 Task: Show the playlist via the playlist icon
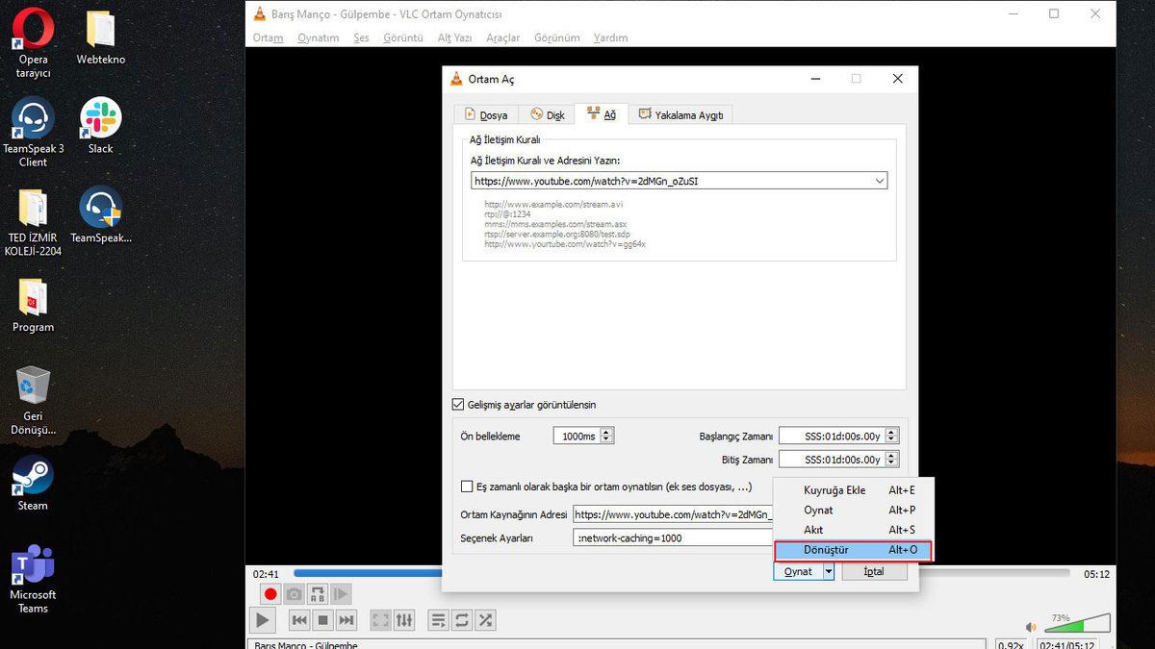439,620
